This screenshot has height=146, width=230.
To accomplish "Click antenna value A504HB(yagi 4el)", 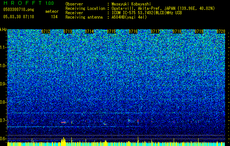I will click(129, 17).
